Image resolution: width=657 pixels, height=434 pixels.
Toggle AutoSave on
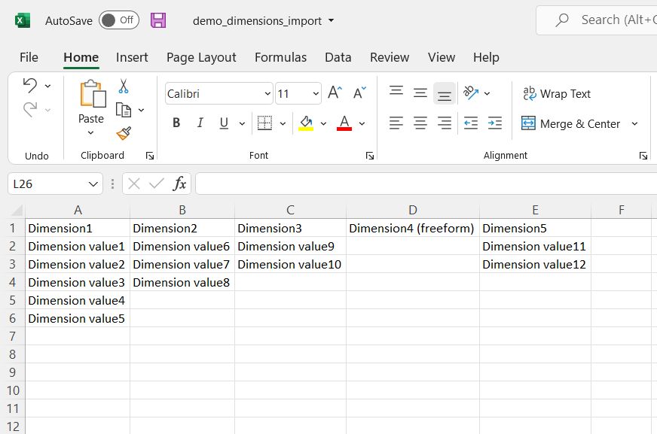coord(118,22)
